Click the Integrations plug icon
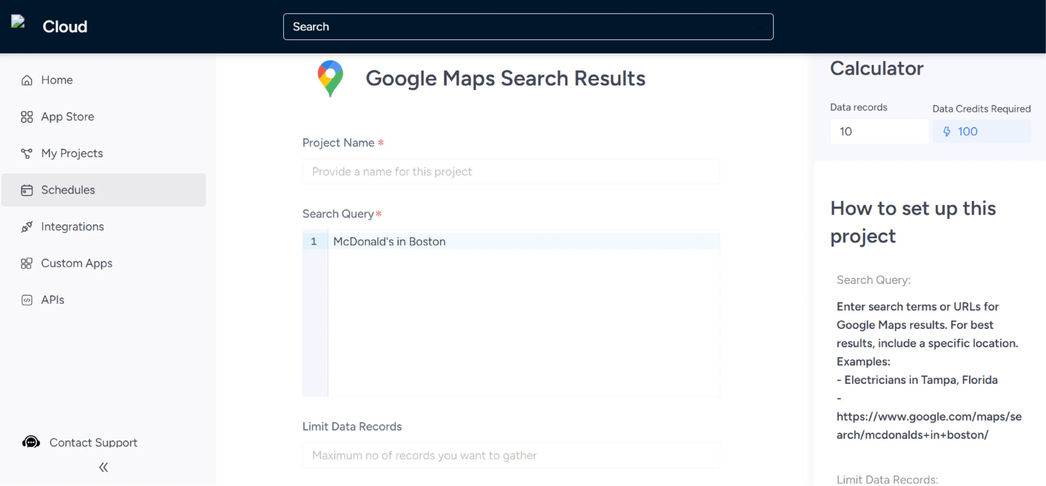 [27, 227]
